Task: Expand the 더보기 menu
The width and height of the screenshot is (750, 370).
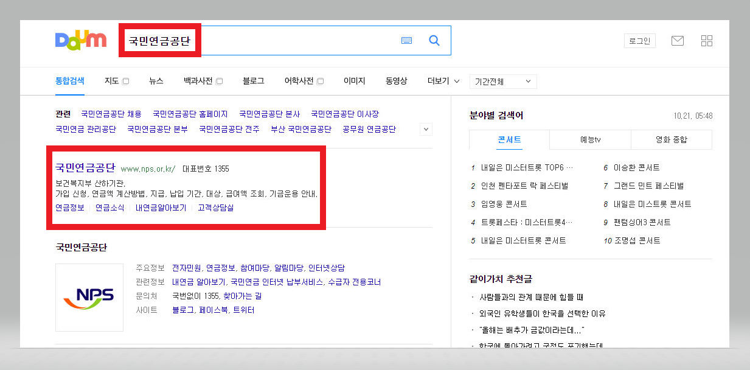Action: pyautogui.click(x=443, y=81)
